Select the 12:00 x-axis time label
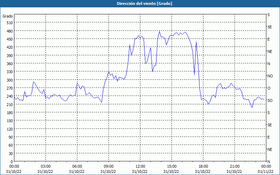The image size is (280, 175). click(x=140, y=167)
